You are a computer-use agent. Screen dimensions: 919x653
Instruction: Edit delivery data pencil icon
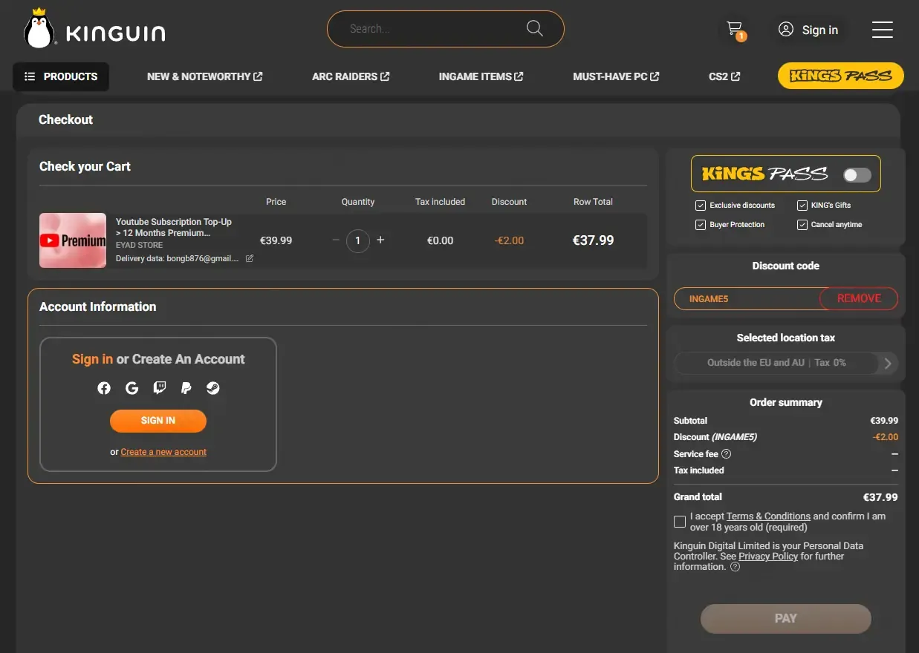[x=250, y=258]
